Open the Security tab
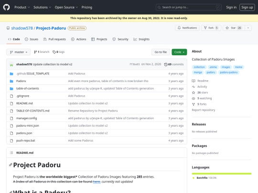Viewport: 258px width, 193px height. (x=120, y=39)
